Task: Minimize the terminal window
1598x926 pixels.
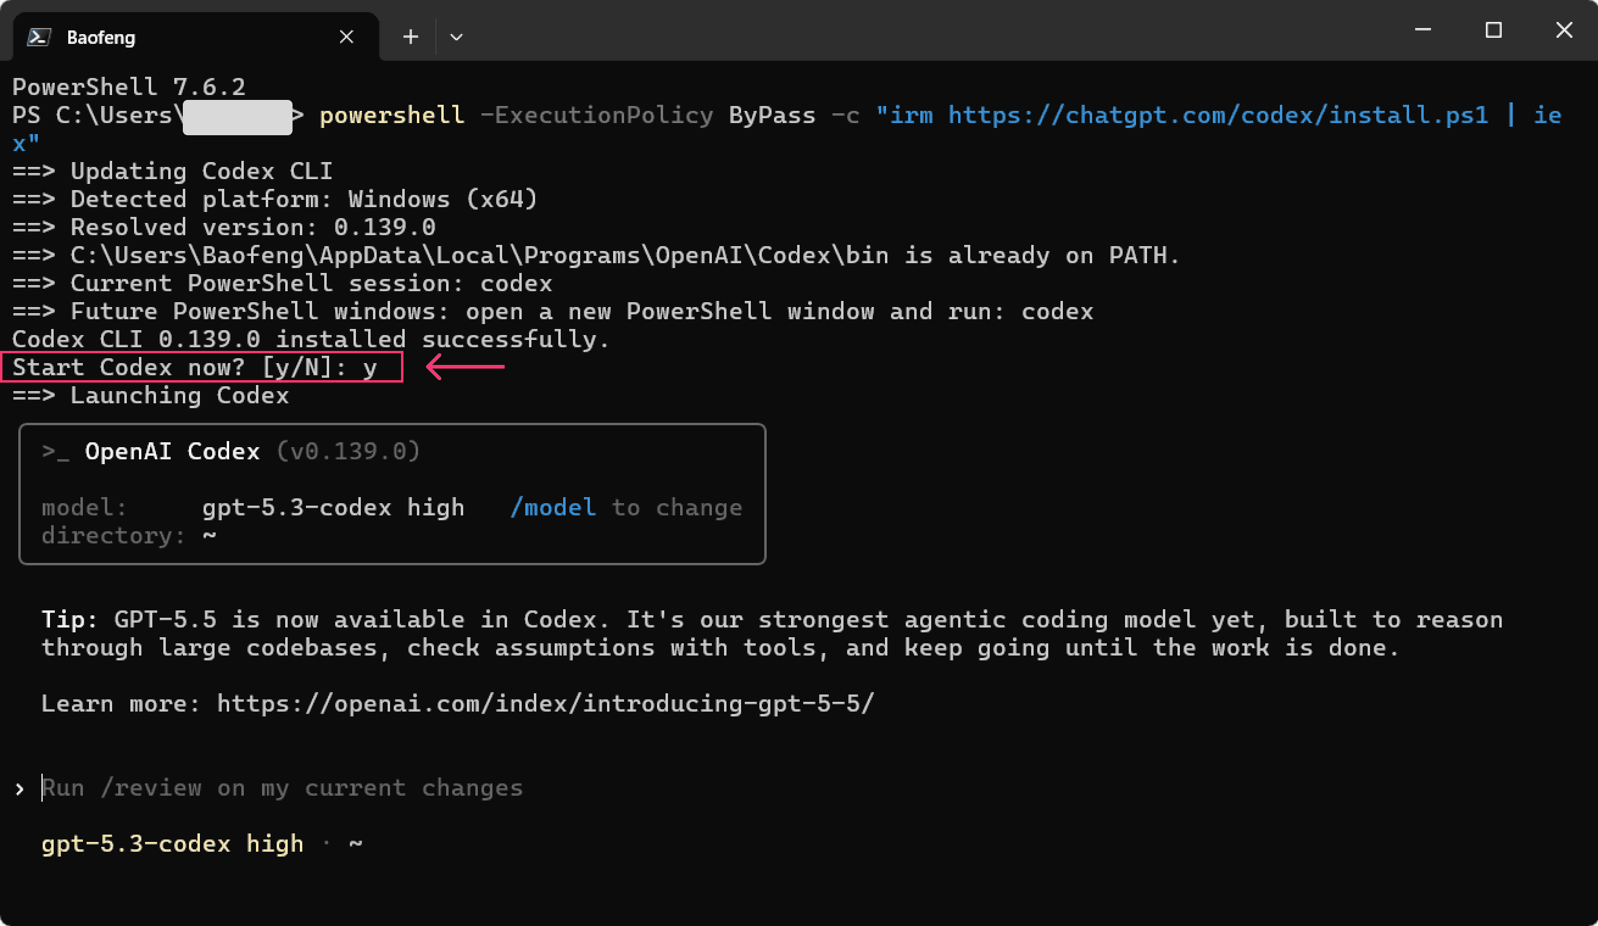Action: point(1422,29)
